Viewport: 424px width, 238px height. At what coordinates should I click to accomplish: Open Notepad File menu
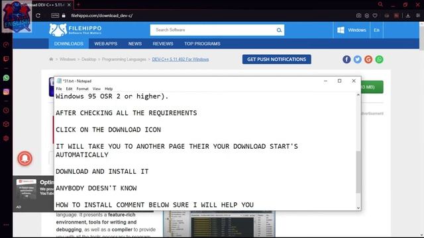pos(59,89)
